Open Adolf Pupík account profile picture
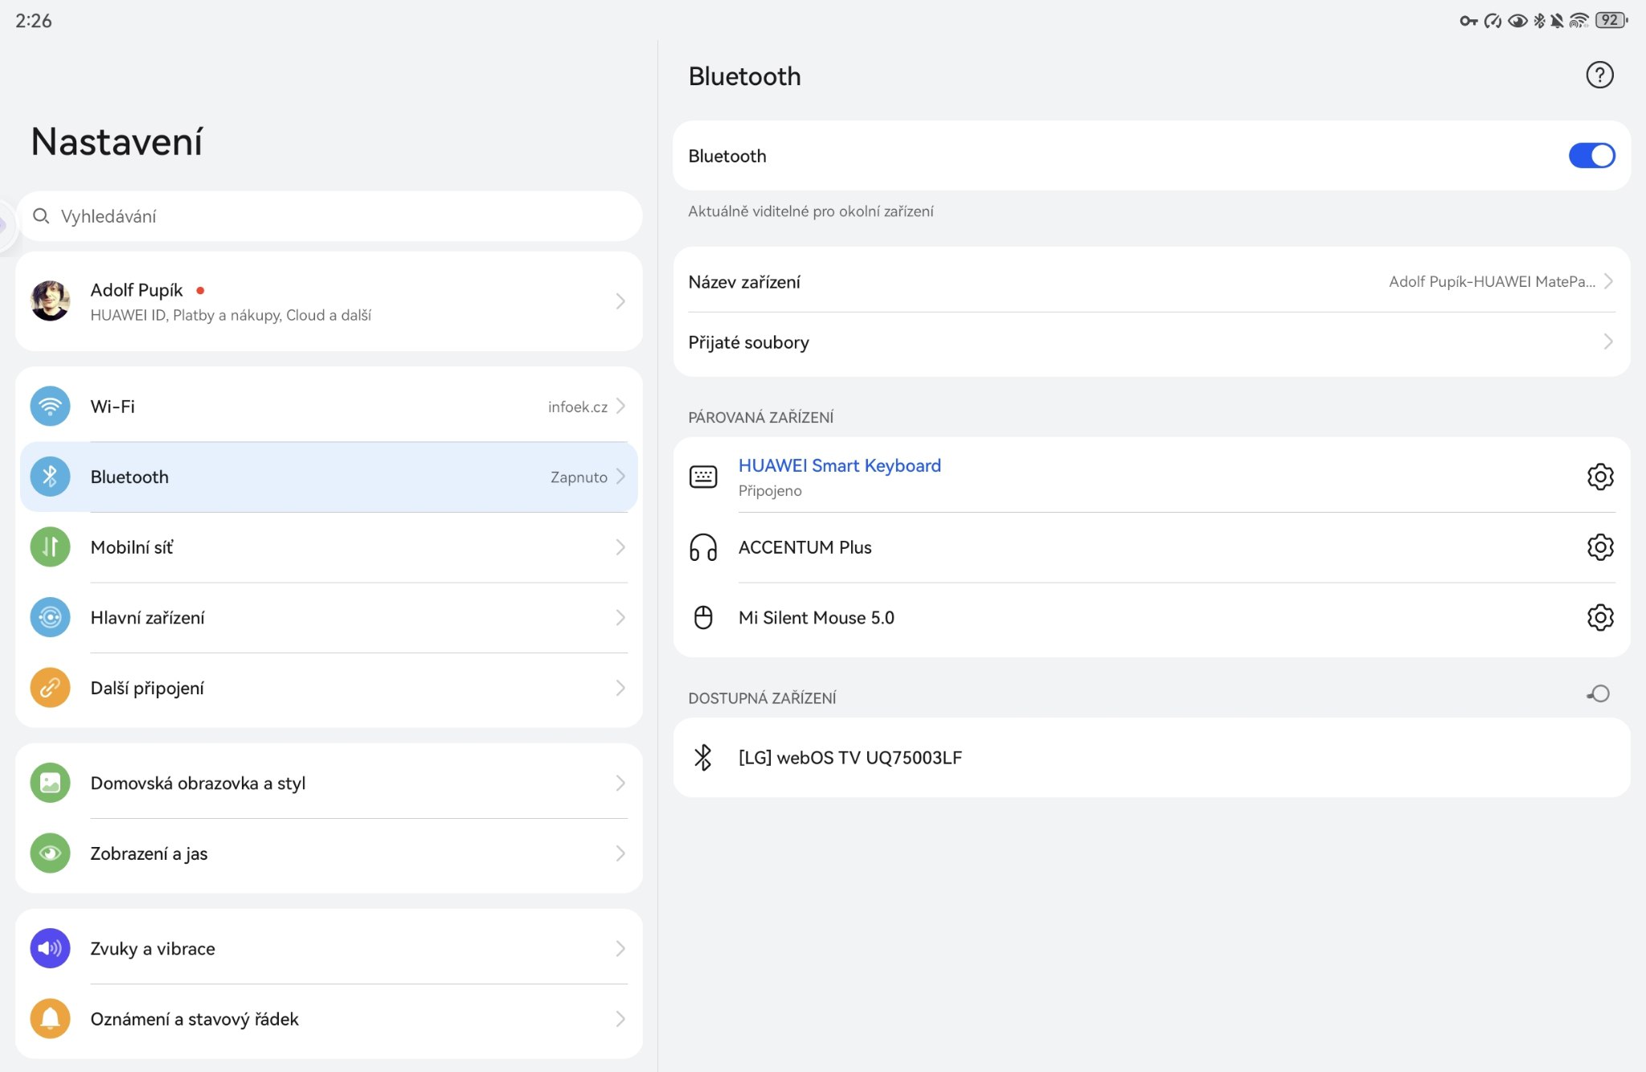The width and height of the screenshot is (1646, 1072). (50, 301)
